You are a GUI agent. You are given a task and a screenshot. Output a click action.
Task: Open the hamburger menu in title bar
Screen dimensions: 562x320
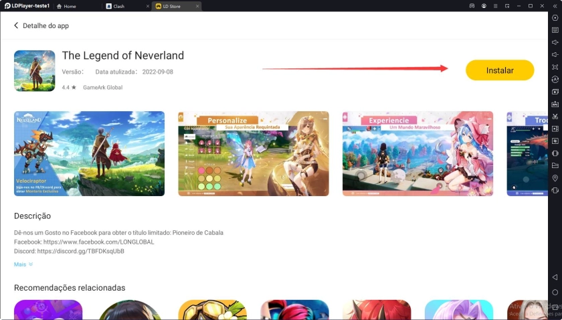496,6
